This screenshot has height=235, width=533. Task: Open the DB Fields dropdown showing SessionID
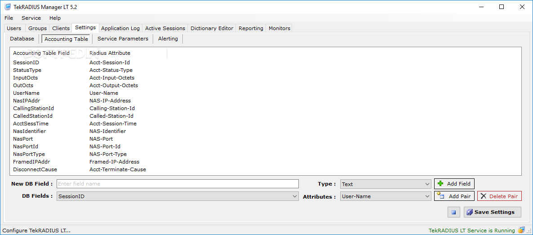178,196
